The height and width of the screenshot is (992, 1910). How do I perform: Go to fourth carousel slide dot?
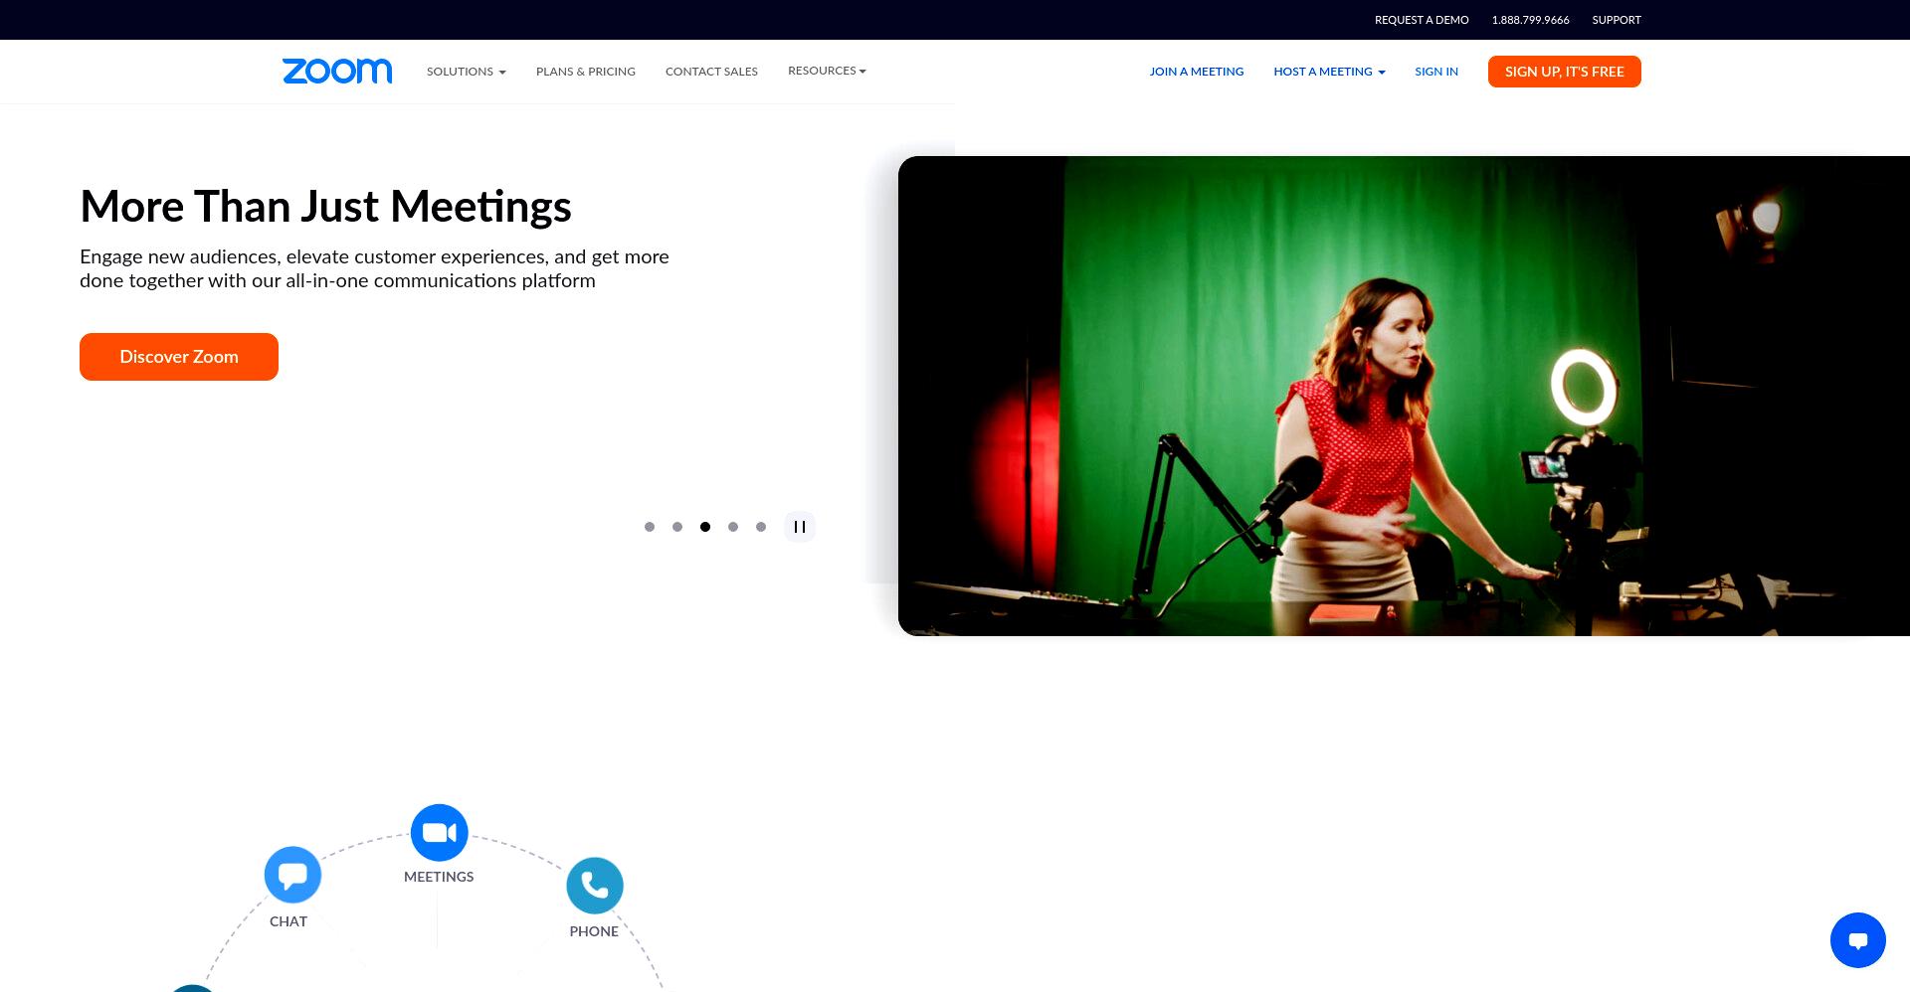click(x=733, y=527)
